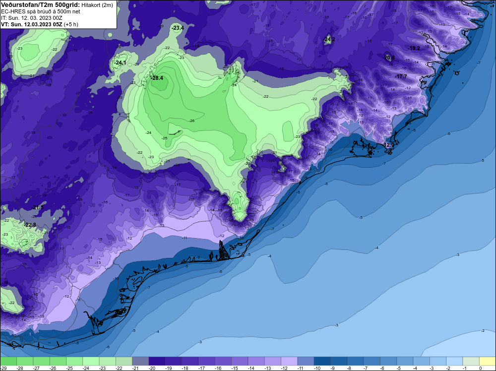
Task: Click the -21.5 temperature label
Action: (x=38, y=207)
